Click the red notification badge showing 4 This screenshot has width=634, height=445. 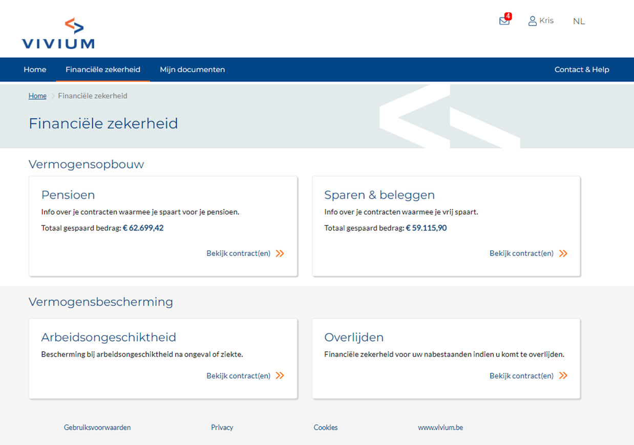(508, 16)
